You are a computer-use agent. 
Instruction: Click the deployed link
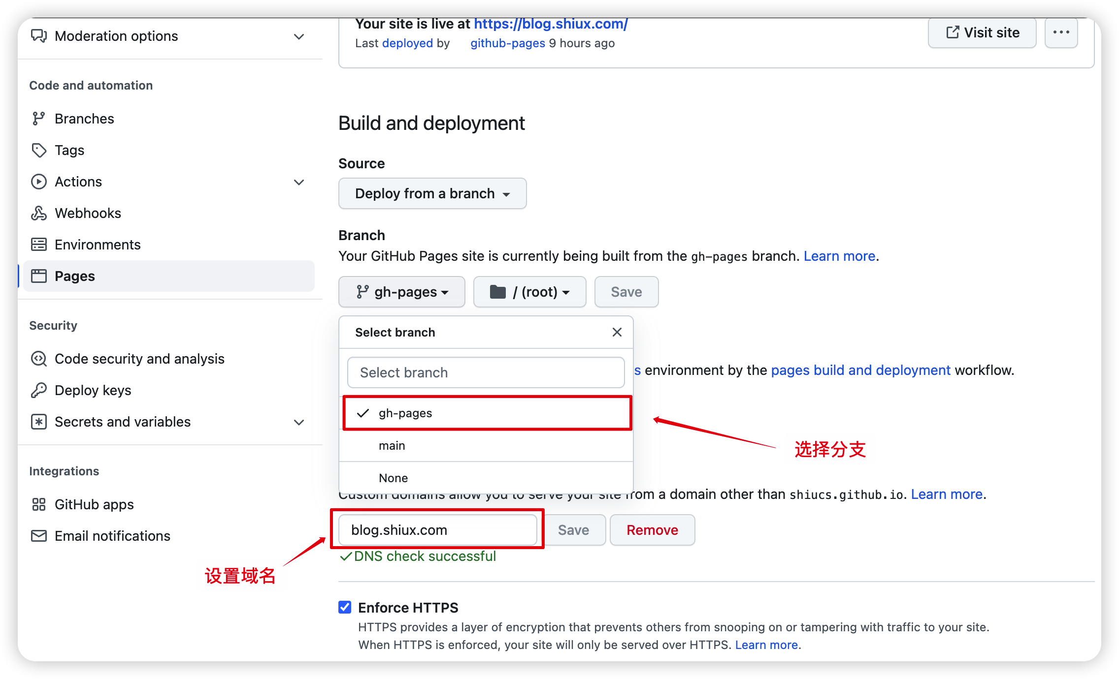point(407,43)
